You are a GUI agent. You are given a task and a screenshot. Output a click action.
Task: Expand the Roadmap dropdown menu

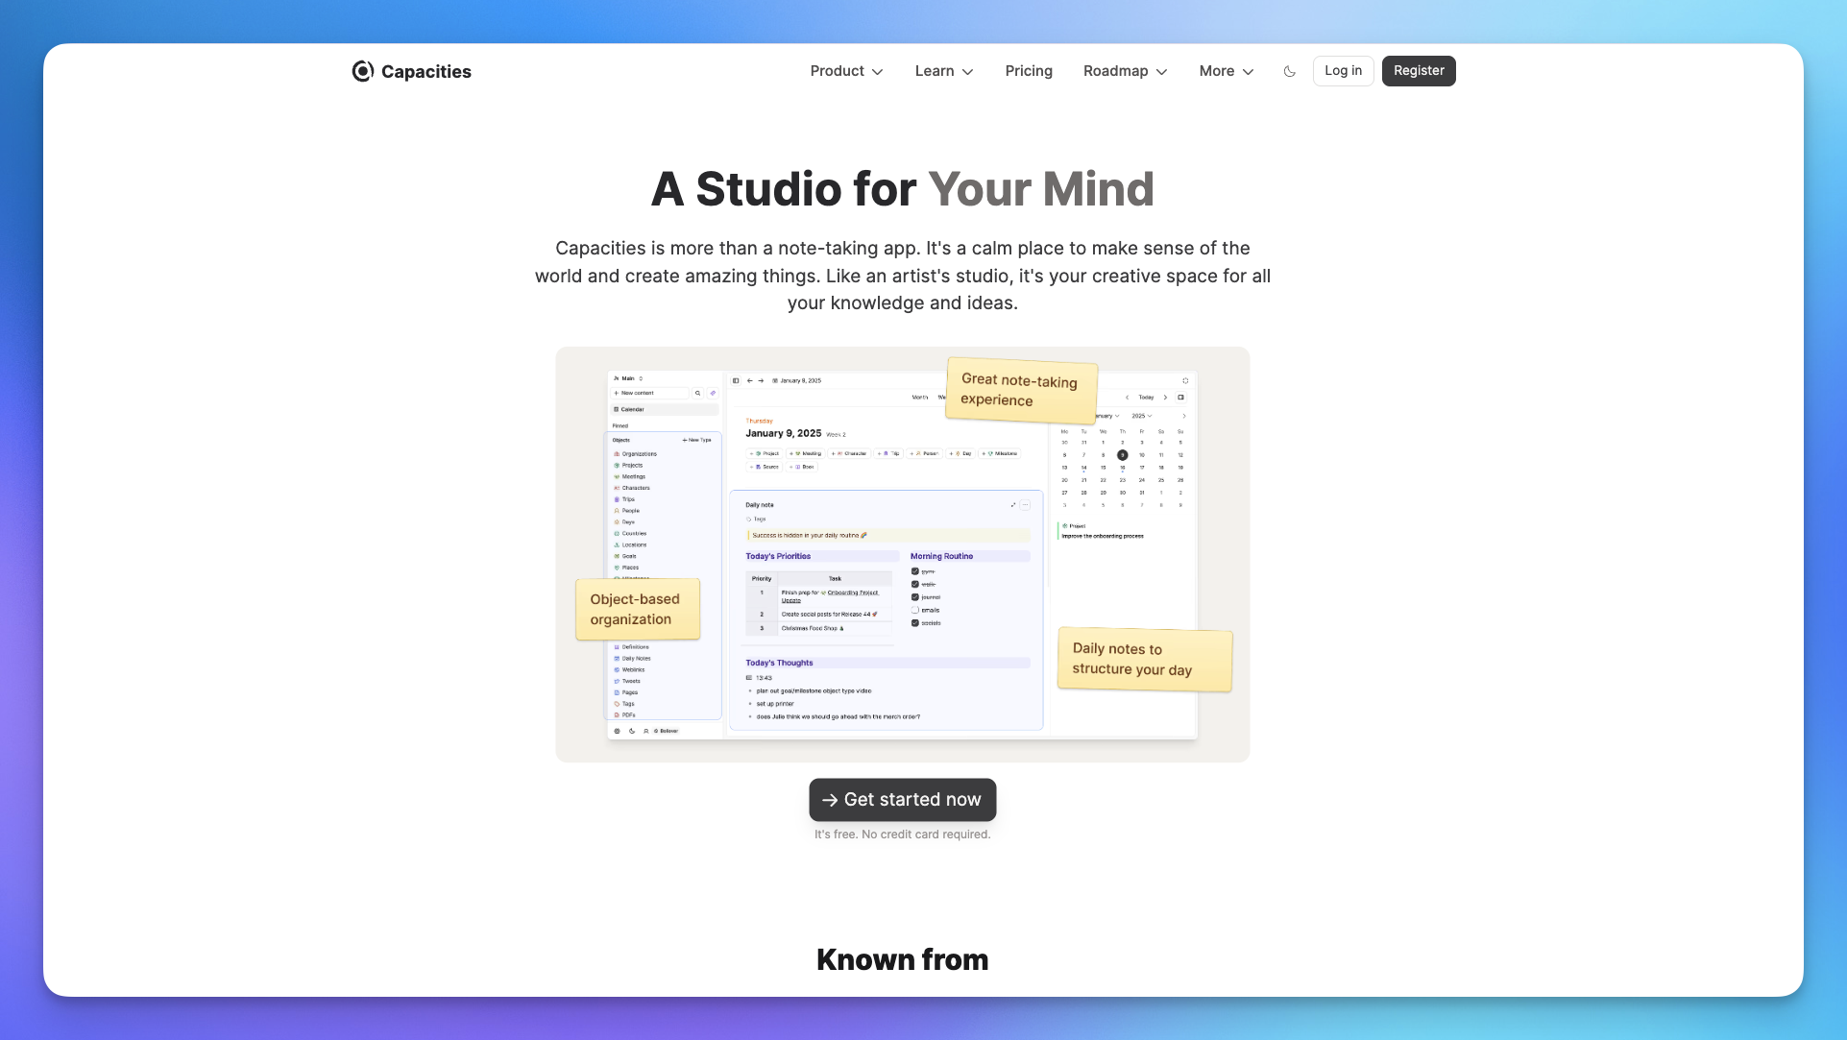tap(1125, 71)
